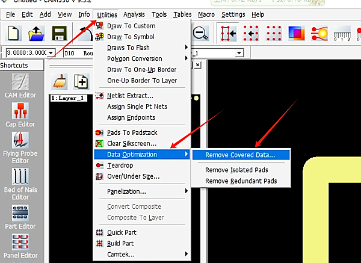Click the Shortcuts panel header
Viewport: 361px width, 263px height.
click(x=22, y=65)
